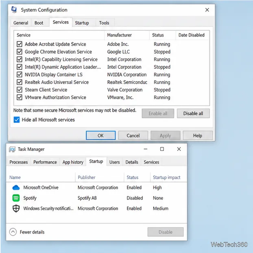This screenshot has width=253, height=253.
Task: Select the Spotify startup entry name
Action: tap(30, 198)
